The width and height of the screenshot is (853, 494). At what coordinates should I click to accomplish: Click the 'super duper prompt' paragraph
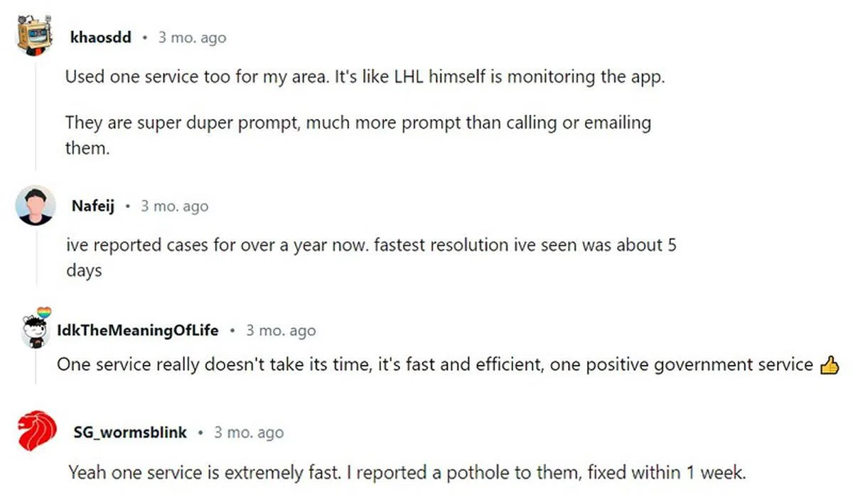click(x=358, y=123)
